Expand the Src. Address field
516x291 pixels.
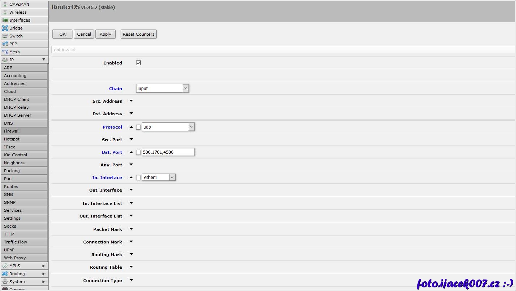131,101
